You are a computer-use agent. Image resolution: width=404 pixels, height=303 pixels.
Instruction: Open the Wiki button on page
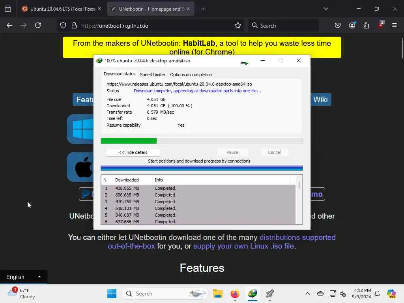tap(320, 99)
